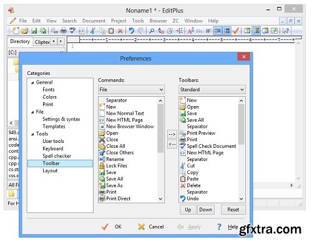312x244 pixels.
Task: Collapse the File category tree node
Action: click(x=32, y=112)
